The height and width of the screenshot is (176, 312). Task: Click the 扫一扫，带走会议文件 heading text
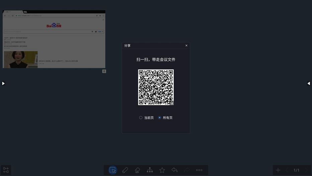pos(156,59)
